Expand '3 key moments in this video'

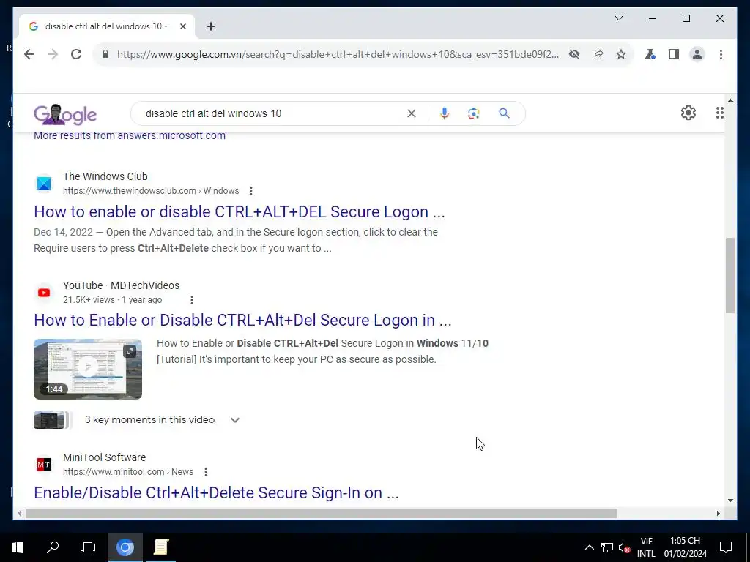[x=235, y=420]
